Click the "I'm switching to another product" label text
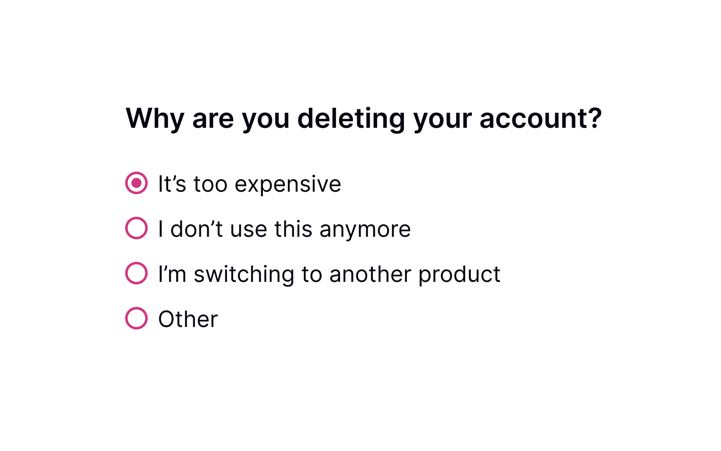Image resolution: width=721 pixels, height=451 pixels. point(329,274)
